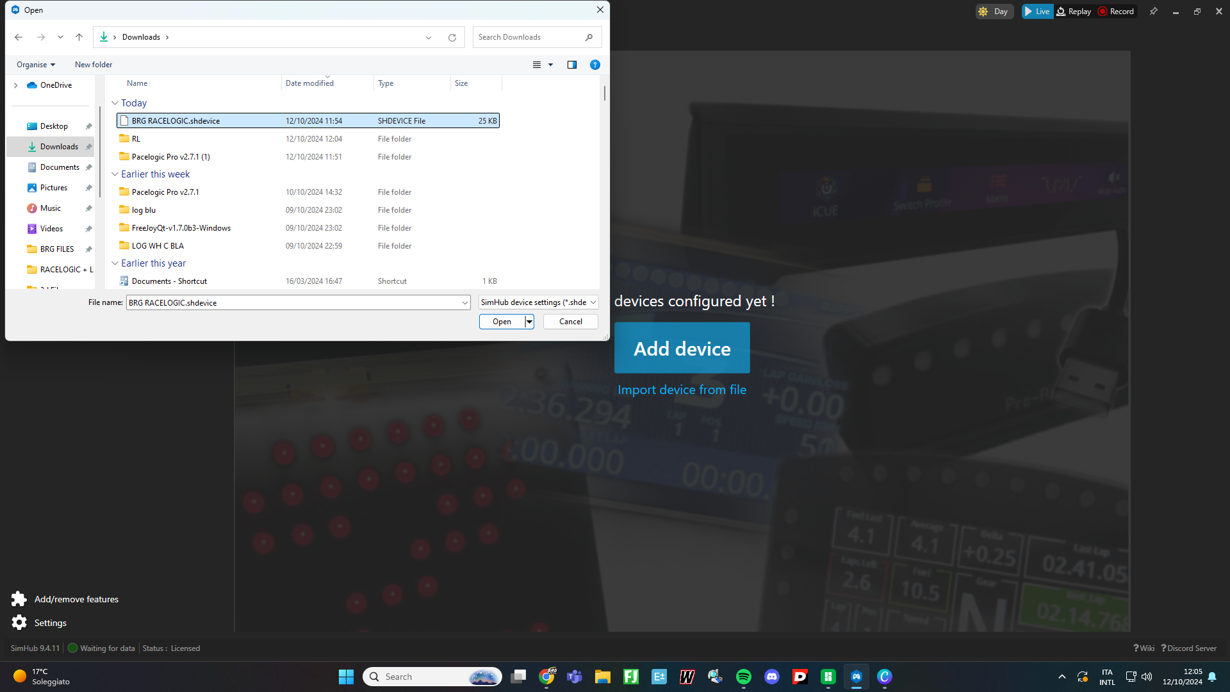Launch Google Chrome from the taskbar
The image size is (1230, 692).
[547, 677]
